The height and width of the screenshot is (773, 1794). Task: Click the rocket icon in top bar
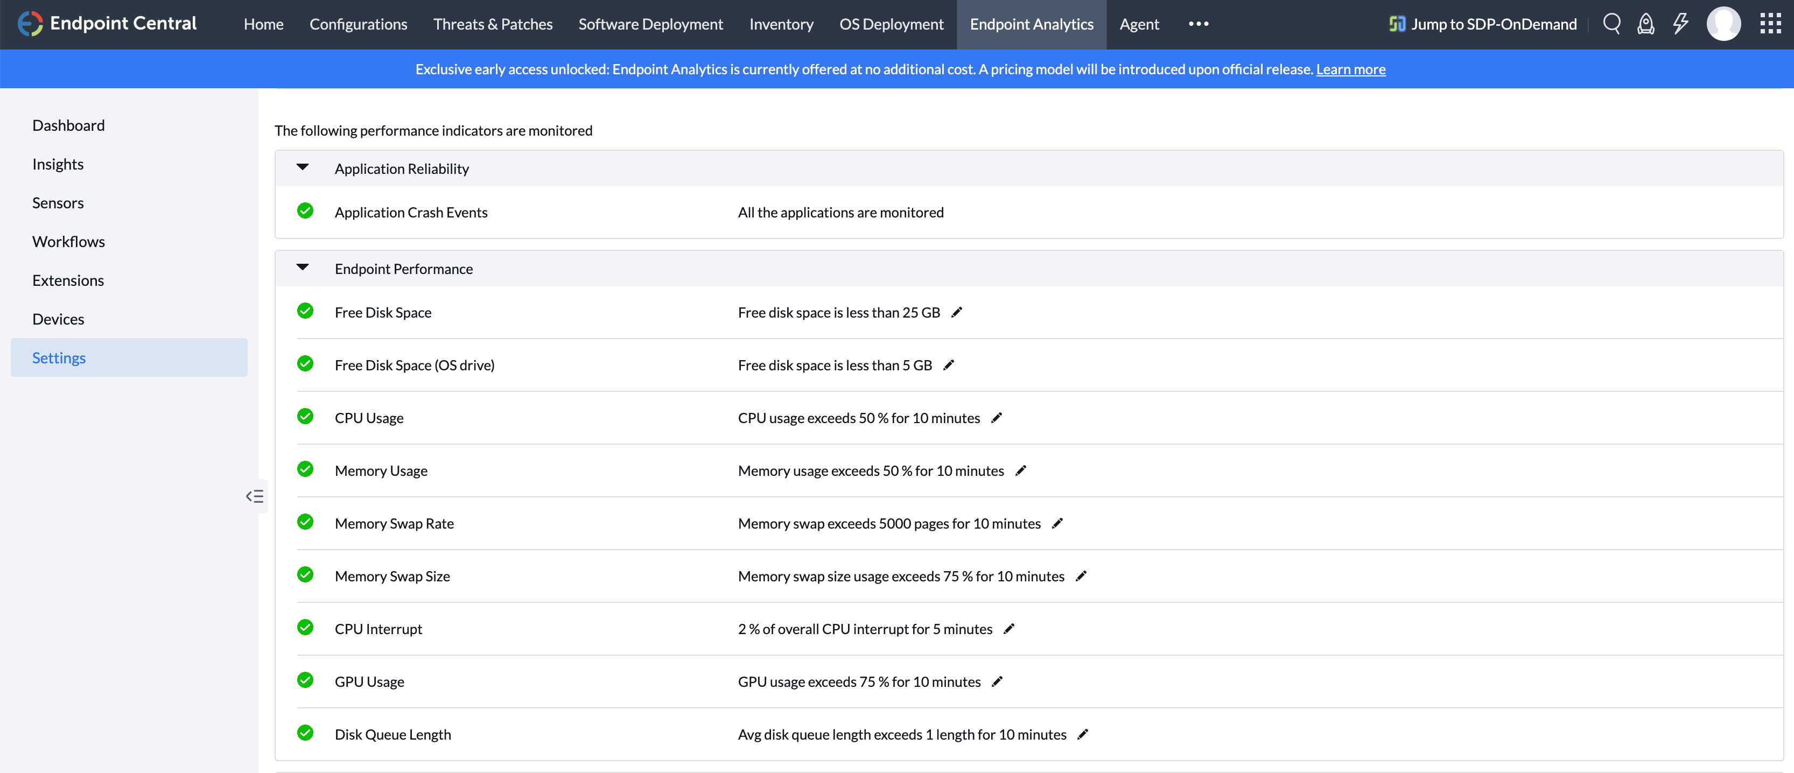point(1645,24)
